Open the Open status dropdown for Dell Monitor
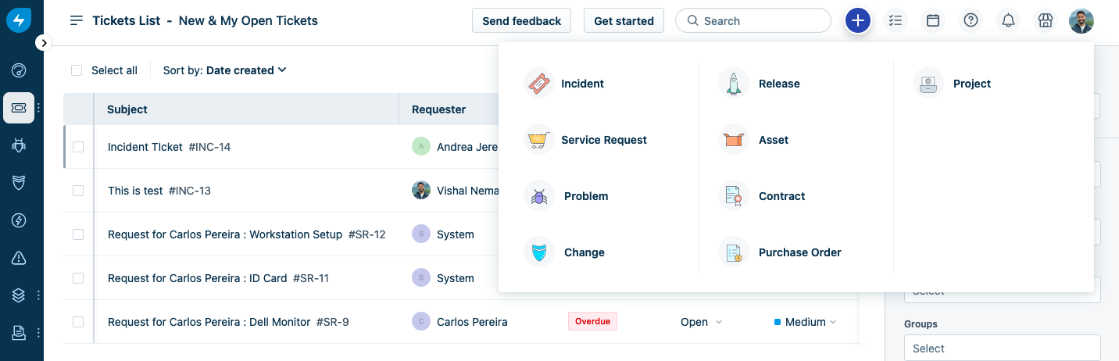Image resolution: width=1119 pixels, height=361 pixels. pyautogui.click(x=701, y=322)
